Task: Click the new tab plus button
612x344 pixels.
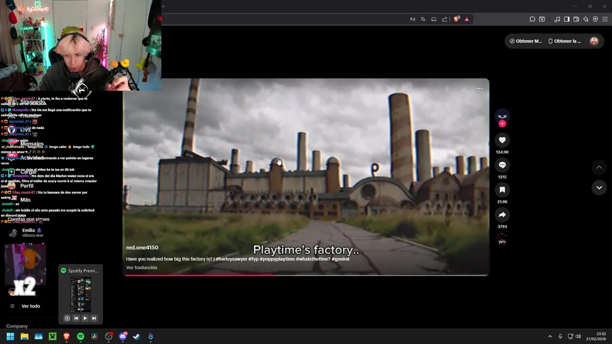Action: pyautogui.click(x=163, y=6)
